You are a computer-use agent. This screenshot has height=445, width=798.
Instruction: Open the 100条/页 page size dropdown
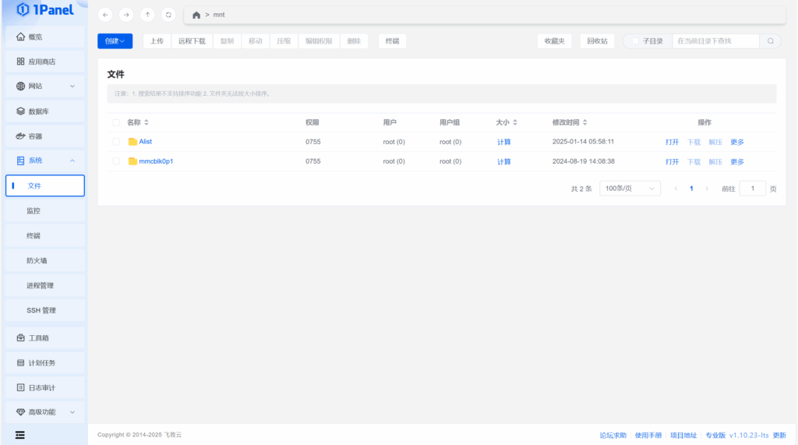(x=630, y=189)
